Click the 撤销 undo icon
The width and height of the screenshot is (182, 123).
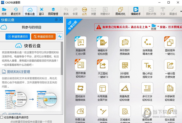click(x=66, y=11)
